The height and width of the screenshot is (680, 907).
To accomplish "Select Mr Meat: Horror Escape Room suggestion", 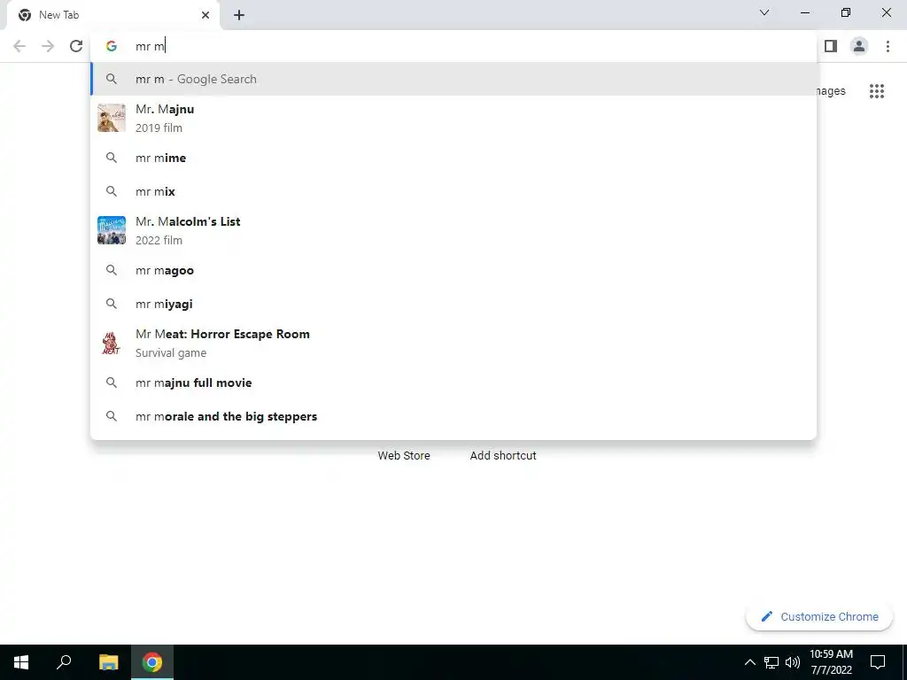I will pyautogui.click(x=453, y=343).
